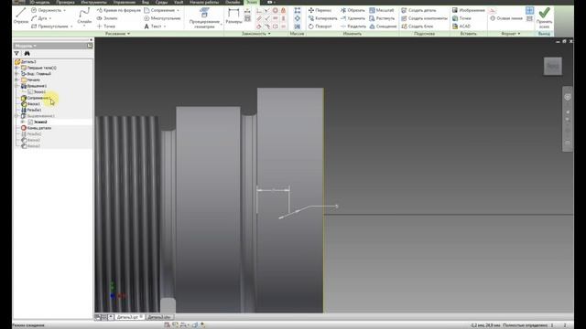Select the Поворот (Rotate) tool
The width and height of the screenshot is (586, 329).
pos(320,27)
